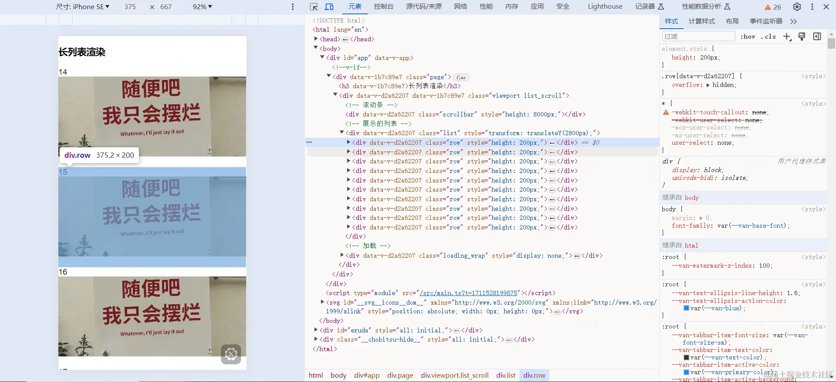Open the 应用 application tab
This screenshot has height=382, width=836.
(537, 7)
